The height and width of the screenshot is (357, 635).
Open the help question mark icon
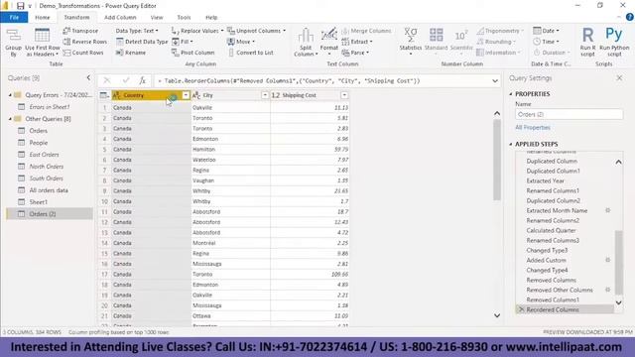click(629, 17)
